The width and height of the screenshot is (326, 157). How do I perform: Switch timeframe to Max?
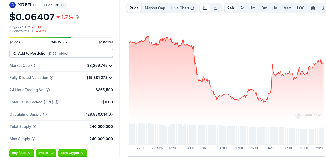[287, 8]
